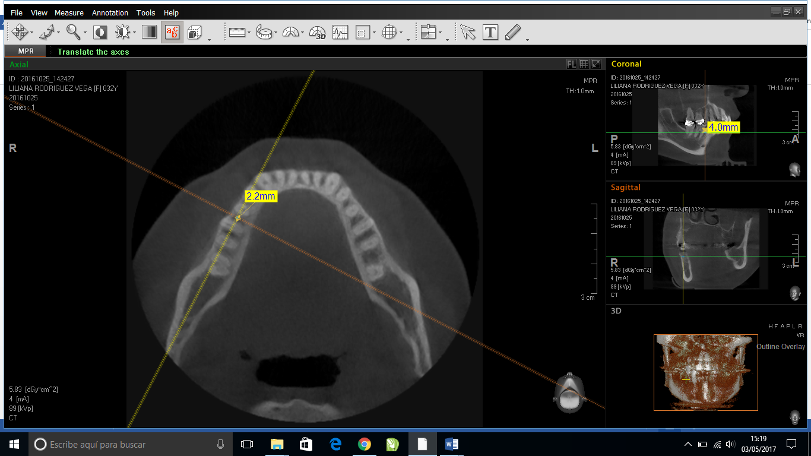Toggle the grid layout button in Axial header
This screenshot has width=811, height=456.
tap(584, 64)
